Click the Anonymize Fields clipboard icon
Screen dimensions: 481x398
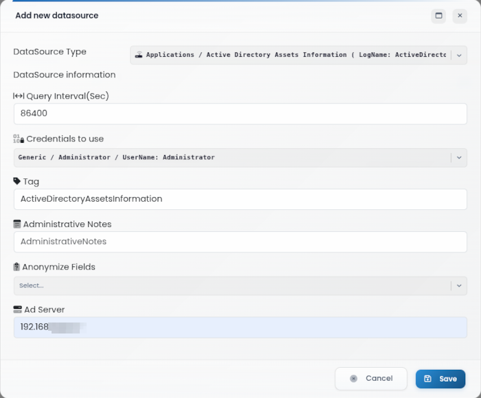click(16, 267)
